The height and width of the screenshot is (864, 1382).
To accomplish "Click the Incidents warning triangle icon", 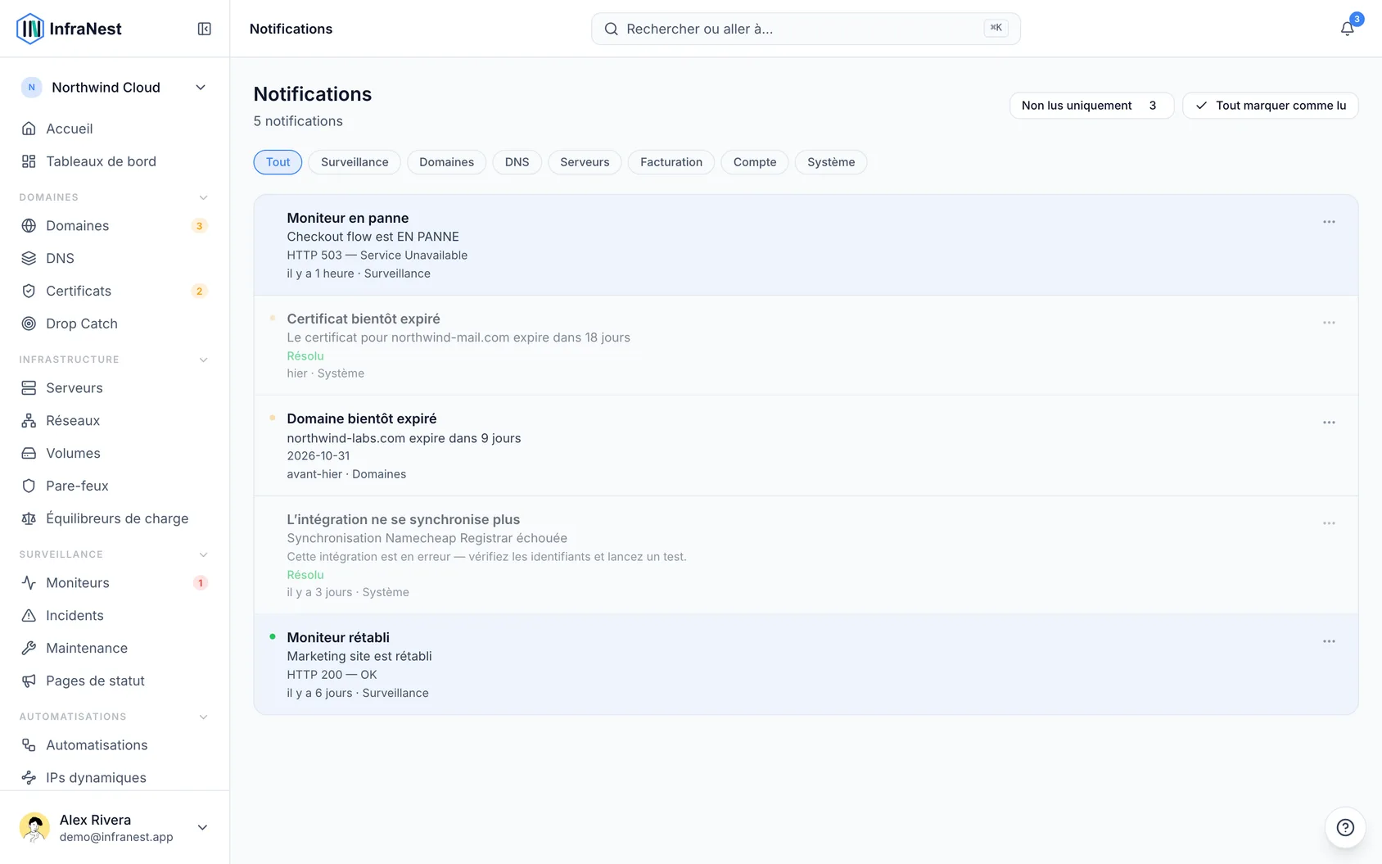I will tap(29, 615).
